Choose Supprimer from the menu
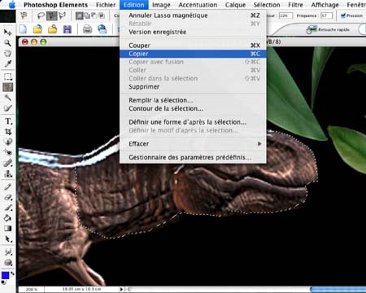366x293 pixels. (193, 87)
